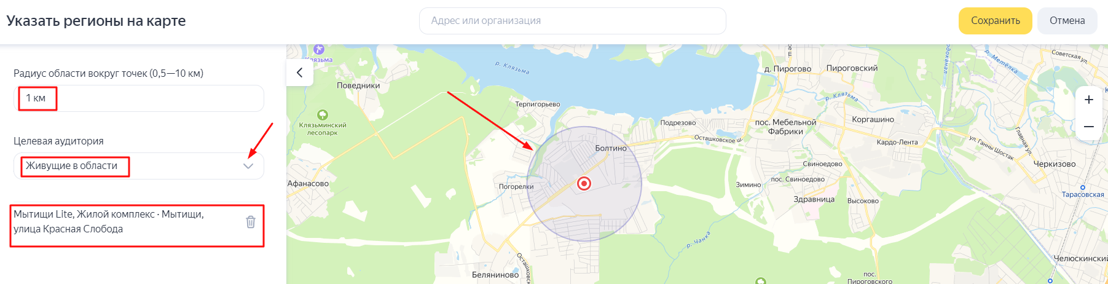Focus the address or organization search field
Screen dimensions: 1108x284
[x=573, y=21]
